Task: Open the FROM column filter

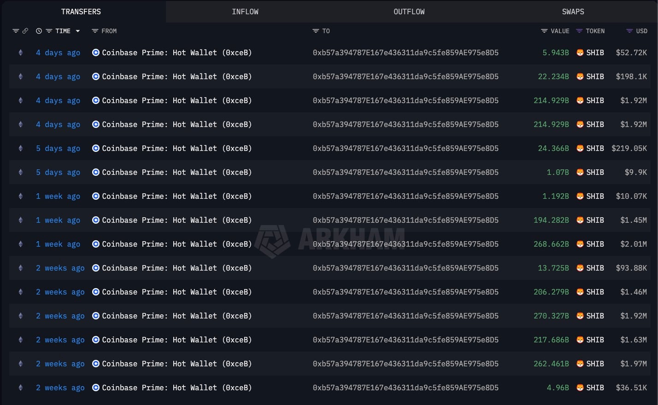Action: click(95, 31)
